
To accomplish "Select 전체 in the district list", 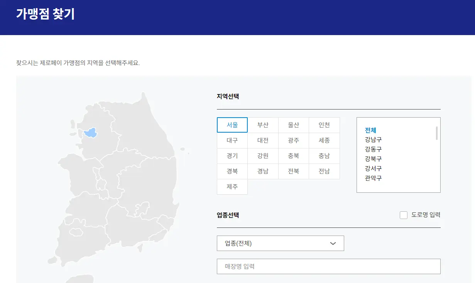I will coord(370,130).
